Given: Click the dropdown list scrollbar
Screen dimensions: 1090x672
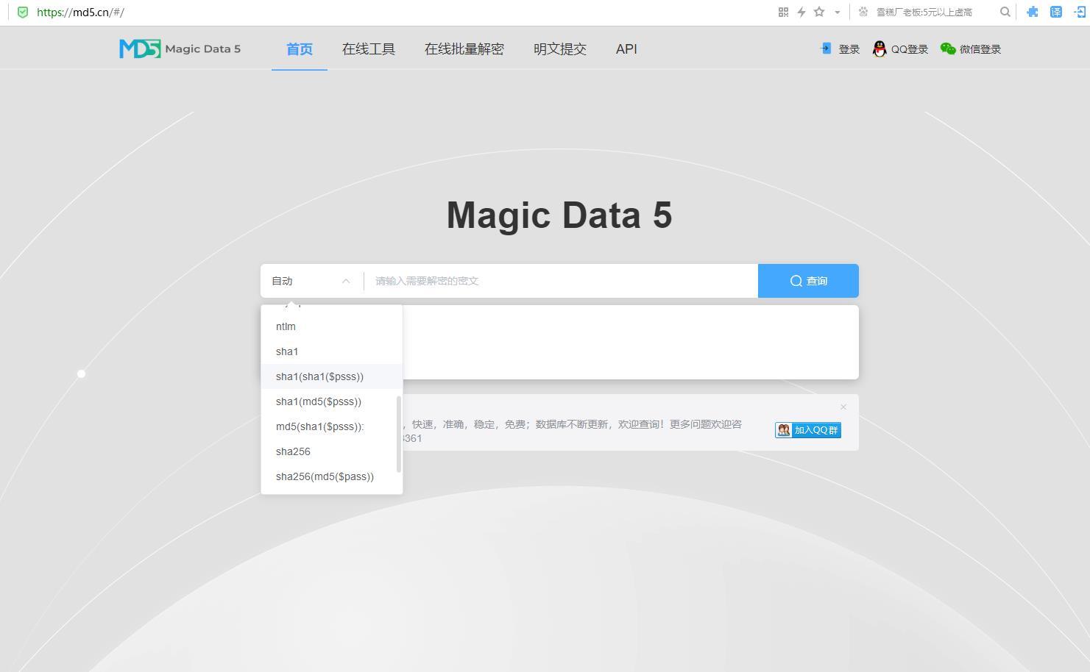Looking at the screenshot, I should [399, 434].
